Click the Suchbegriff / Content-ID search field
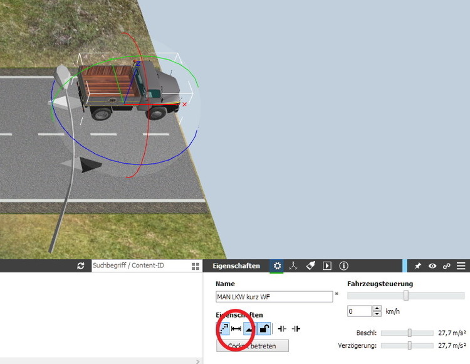 tap(140, 266)
